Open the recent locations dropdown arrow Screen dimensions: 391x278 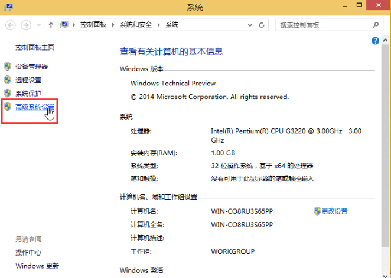point(39,25)
